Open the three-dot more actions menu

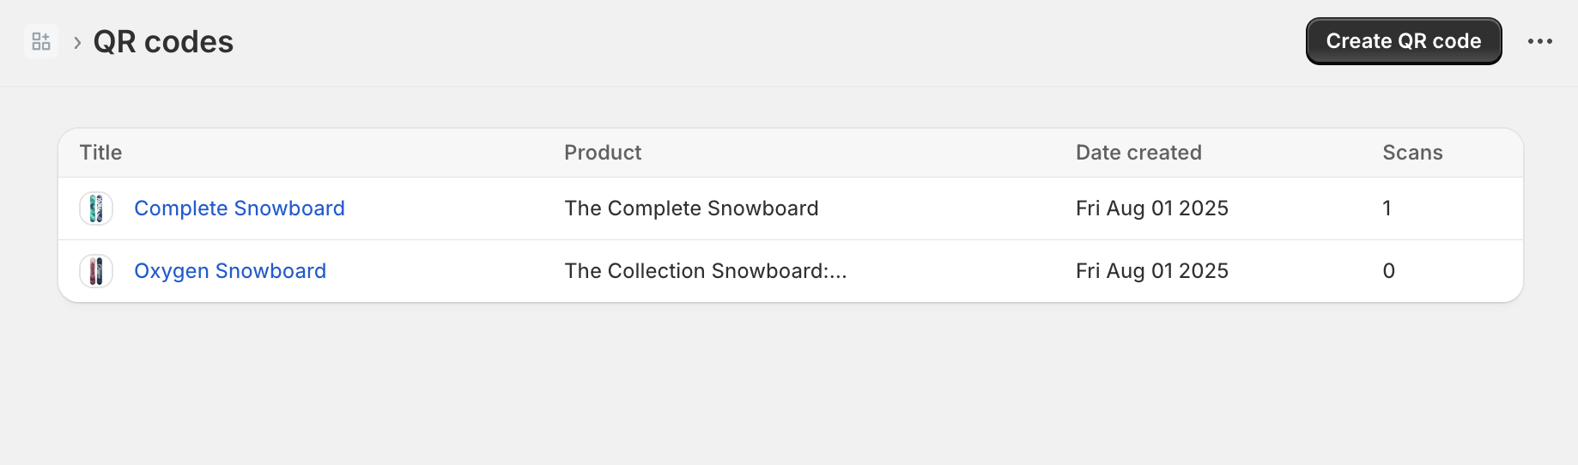pos(1539,41)
